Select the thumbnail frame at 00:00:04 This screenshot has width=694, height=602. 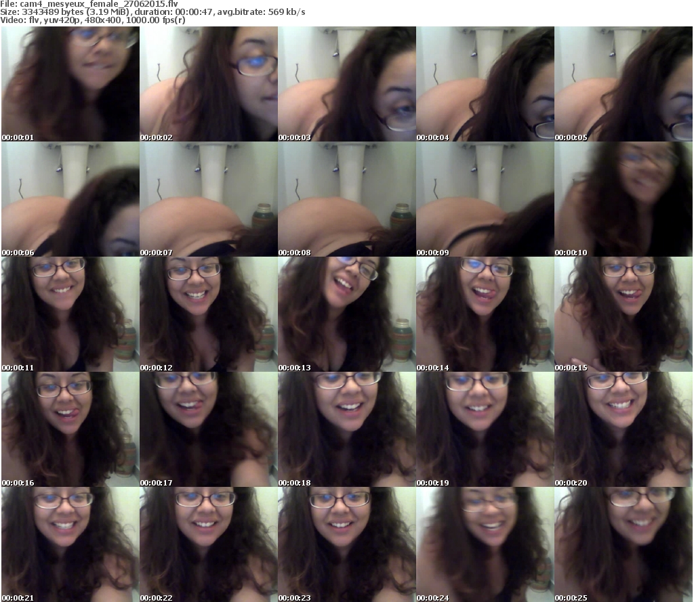click(x=485, y=84)
